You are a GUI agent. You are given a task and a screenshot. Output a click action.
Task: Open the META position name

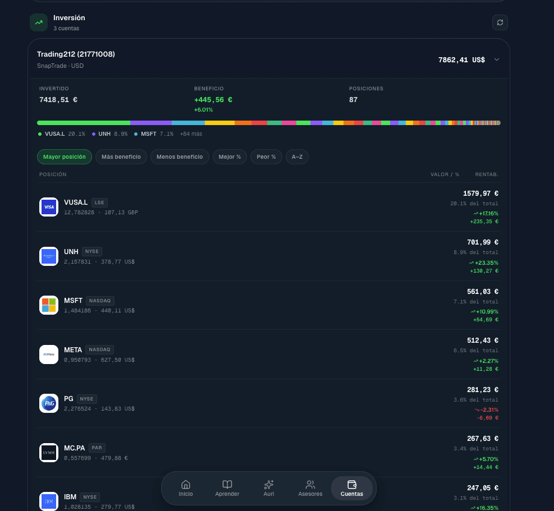pyautogui.click(x=73, y=349)
